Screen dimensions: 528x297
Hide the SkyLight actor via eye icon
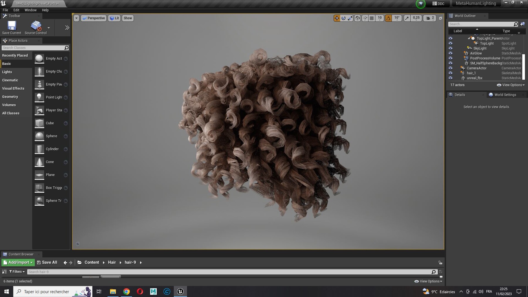coord(451,48)
